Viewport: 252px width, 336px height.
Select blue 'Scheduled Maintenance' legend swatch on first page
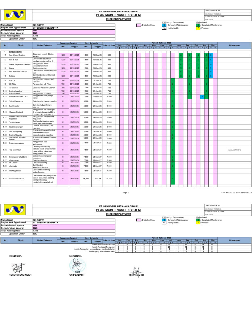[x=164, y=25]
